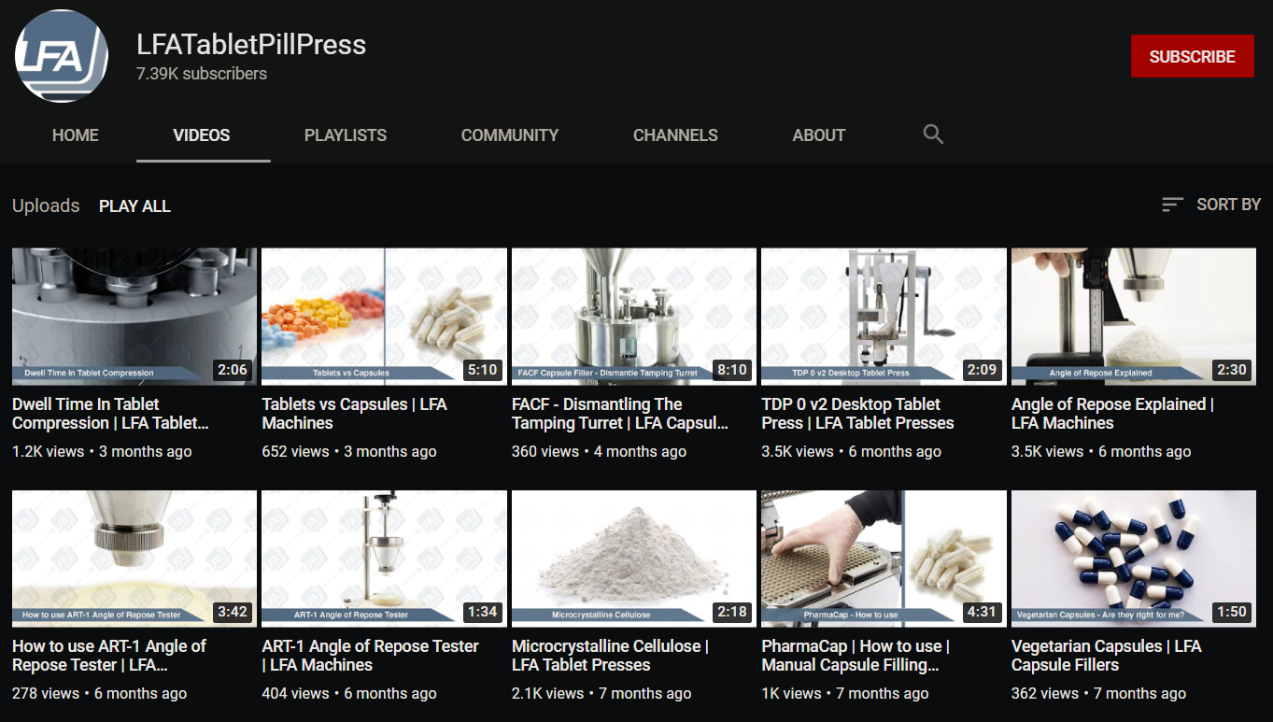This screenshot has width=1273, height=722.
Task: Go to the Community tab
Action: (510, 135)
